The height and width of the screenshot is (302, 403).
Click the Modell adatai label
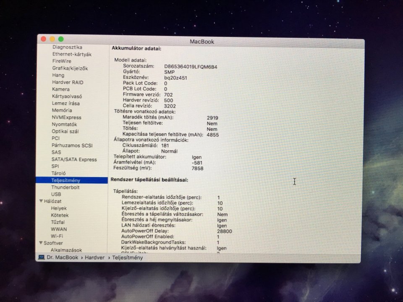(x=130, y=60)
